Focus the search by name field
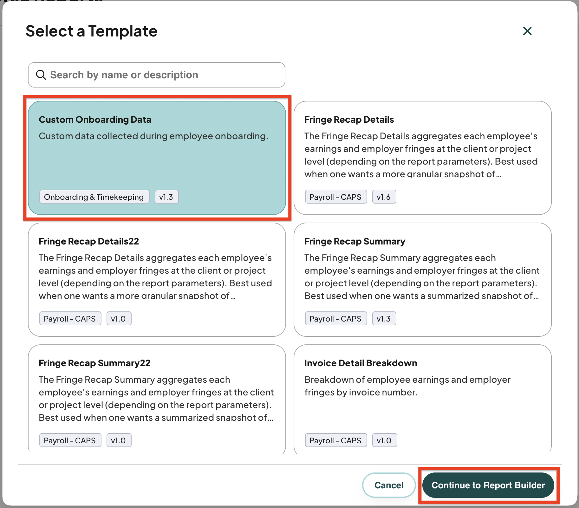Viewport: 579px width, 508px height. [x=157, y=75]
